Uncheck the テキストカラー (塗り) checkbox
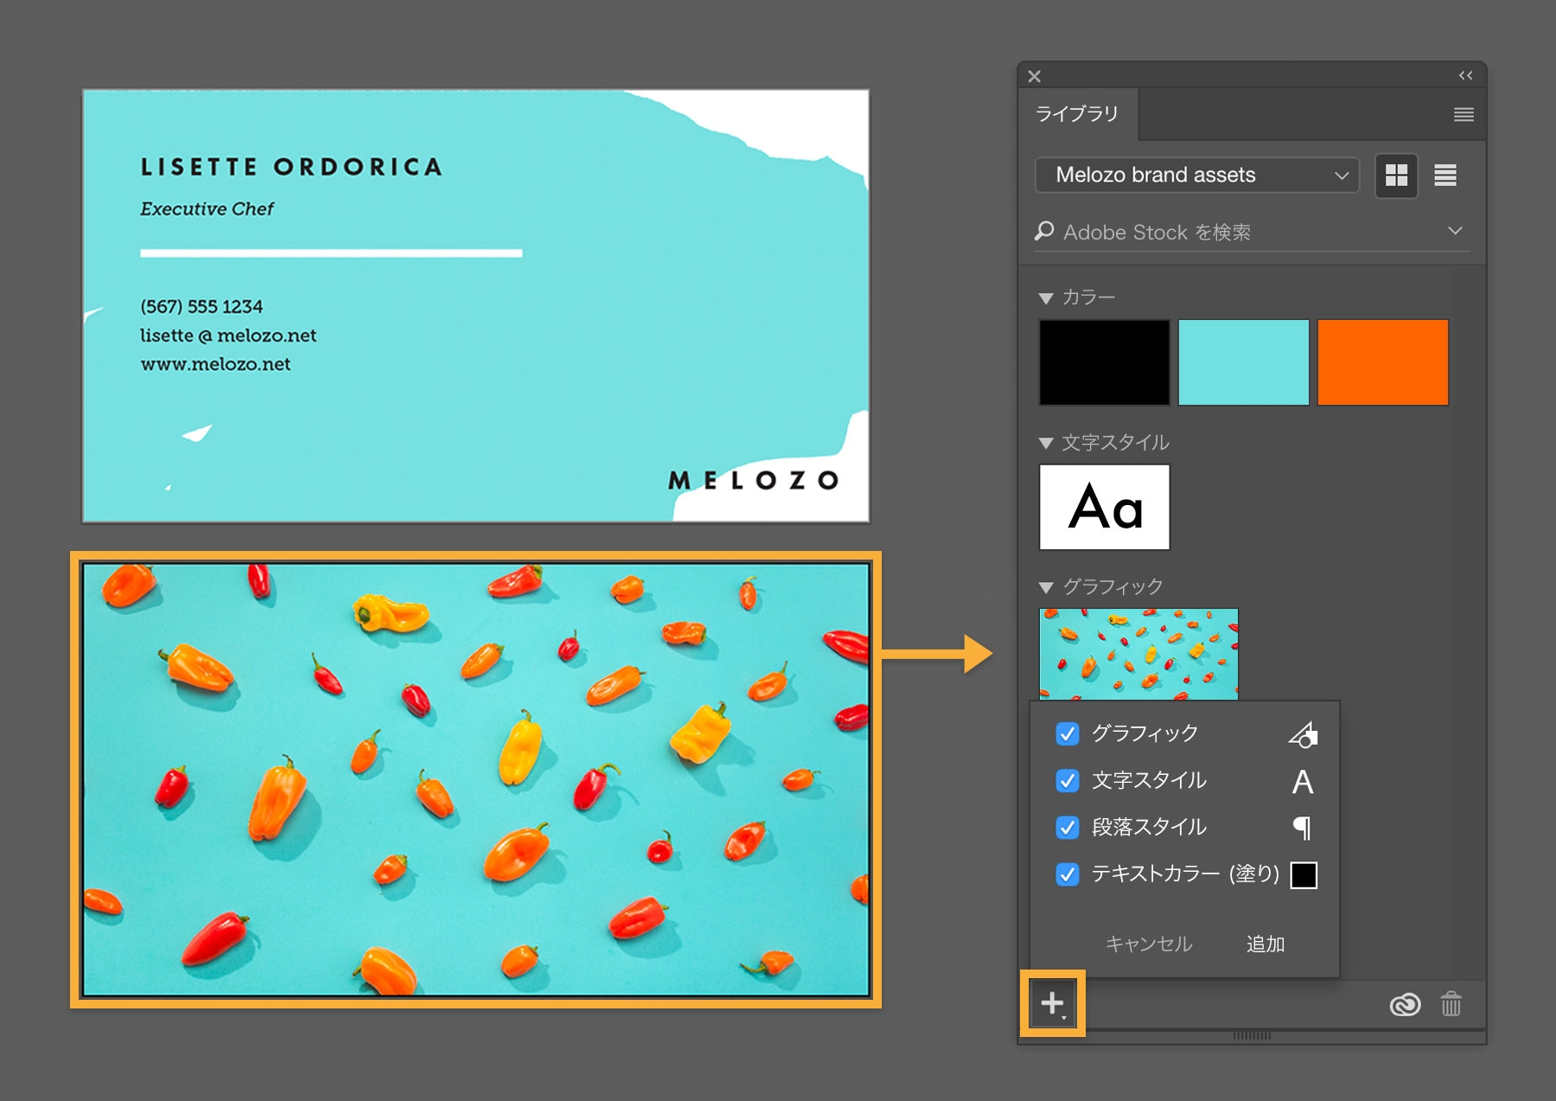Screen dimensions: 1556x1101 coord(1068,874)
